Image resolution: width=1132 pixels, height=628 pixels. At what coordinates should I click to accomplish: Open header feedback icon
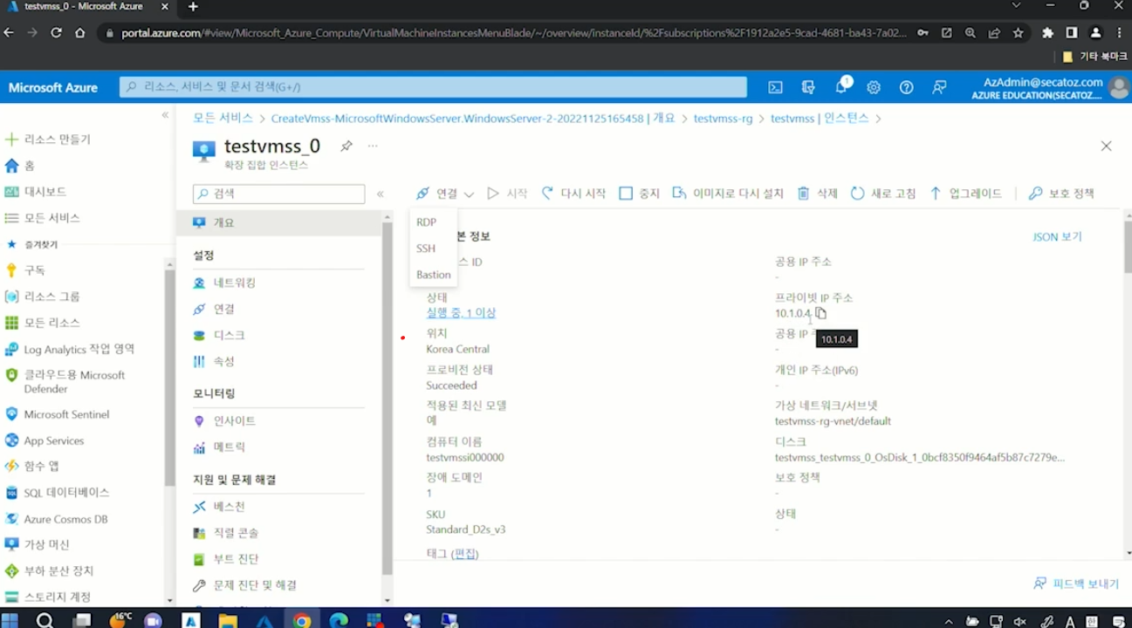[x=939, y=87]
